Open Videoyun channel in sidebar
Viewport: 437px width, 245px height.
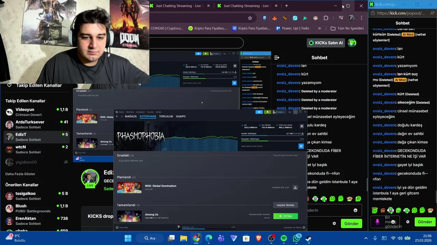(37, 112)
